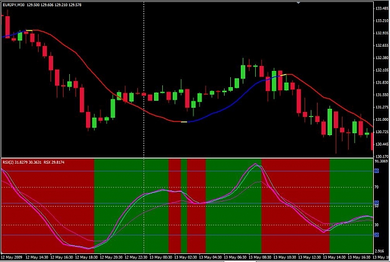
Task: Click the 132.105 price axis label
Action: pyautogui.click(x=382, y=70)
